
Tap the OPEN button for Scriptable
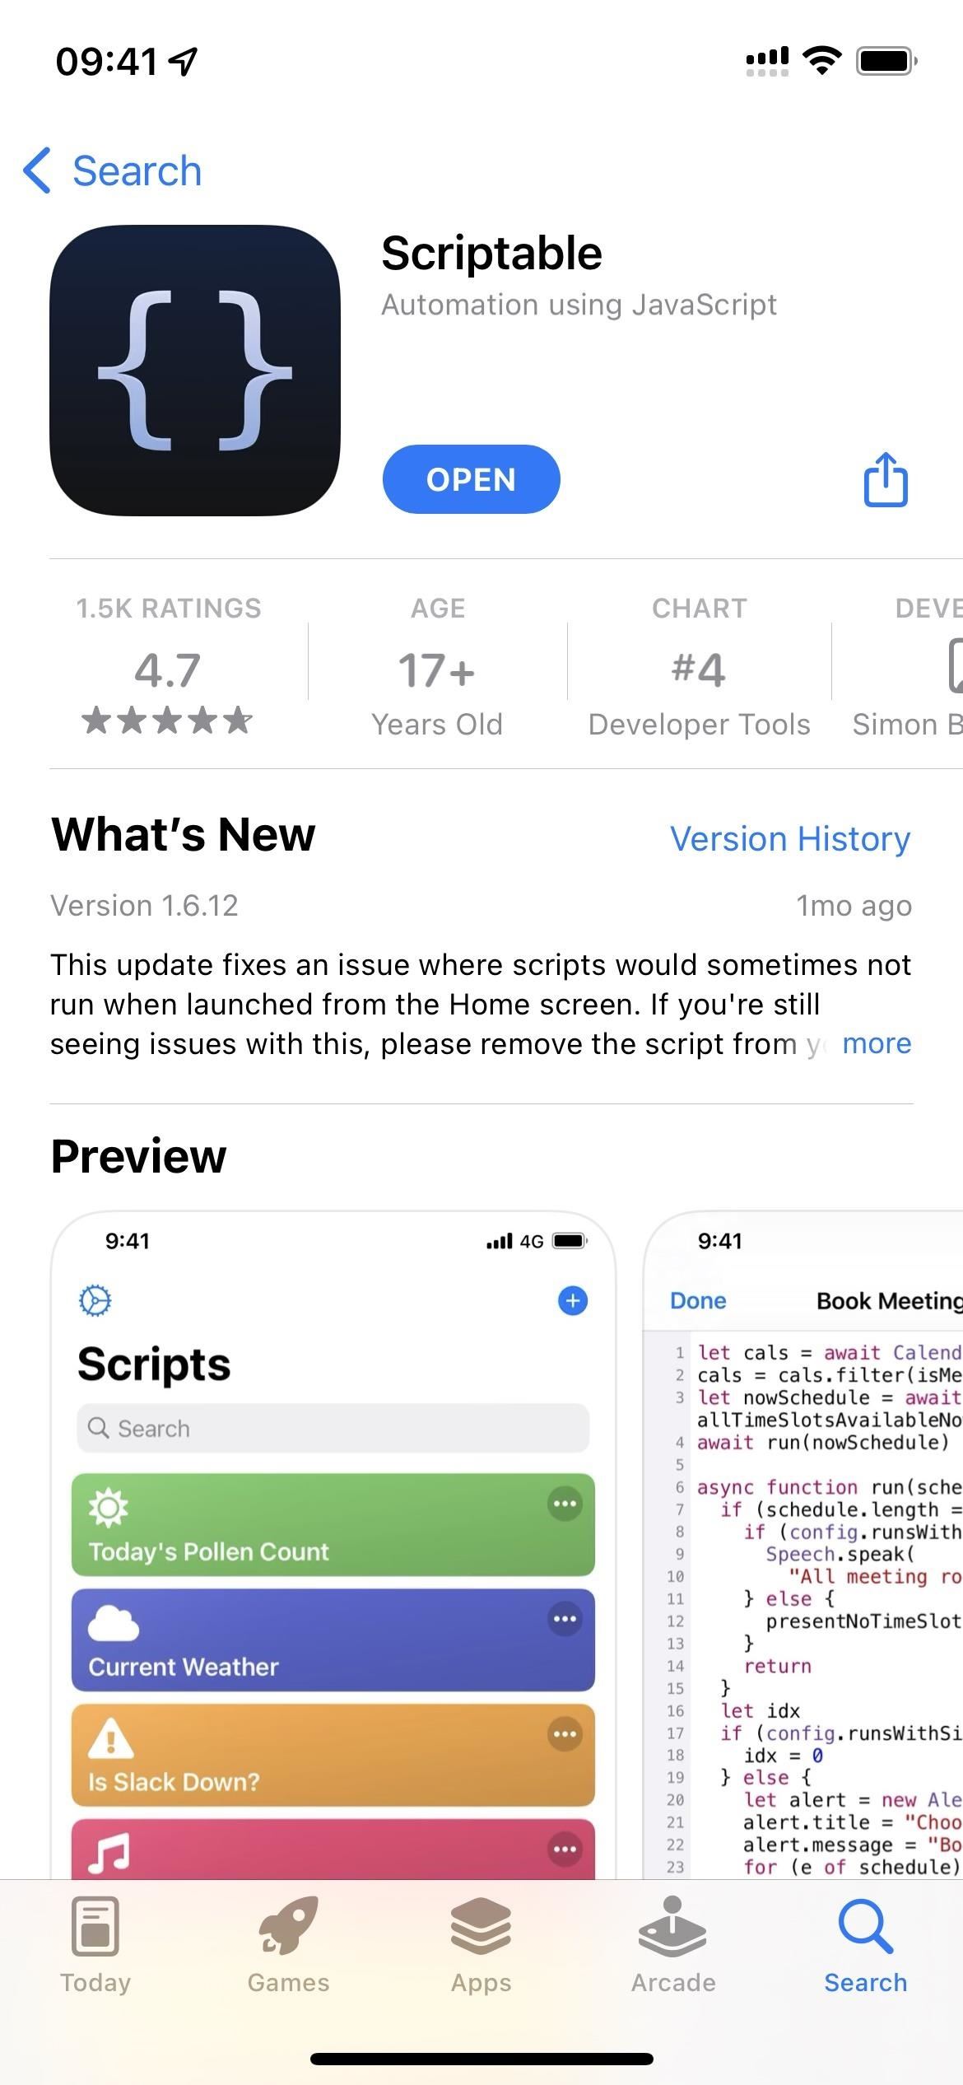(471, 479)
